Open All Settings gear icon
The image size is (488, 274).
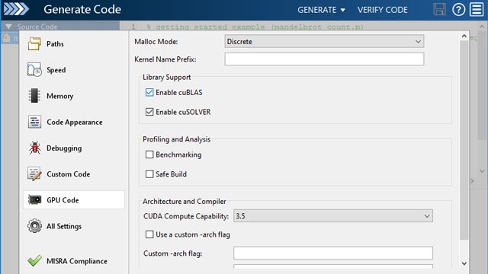(34, 226)
